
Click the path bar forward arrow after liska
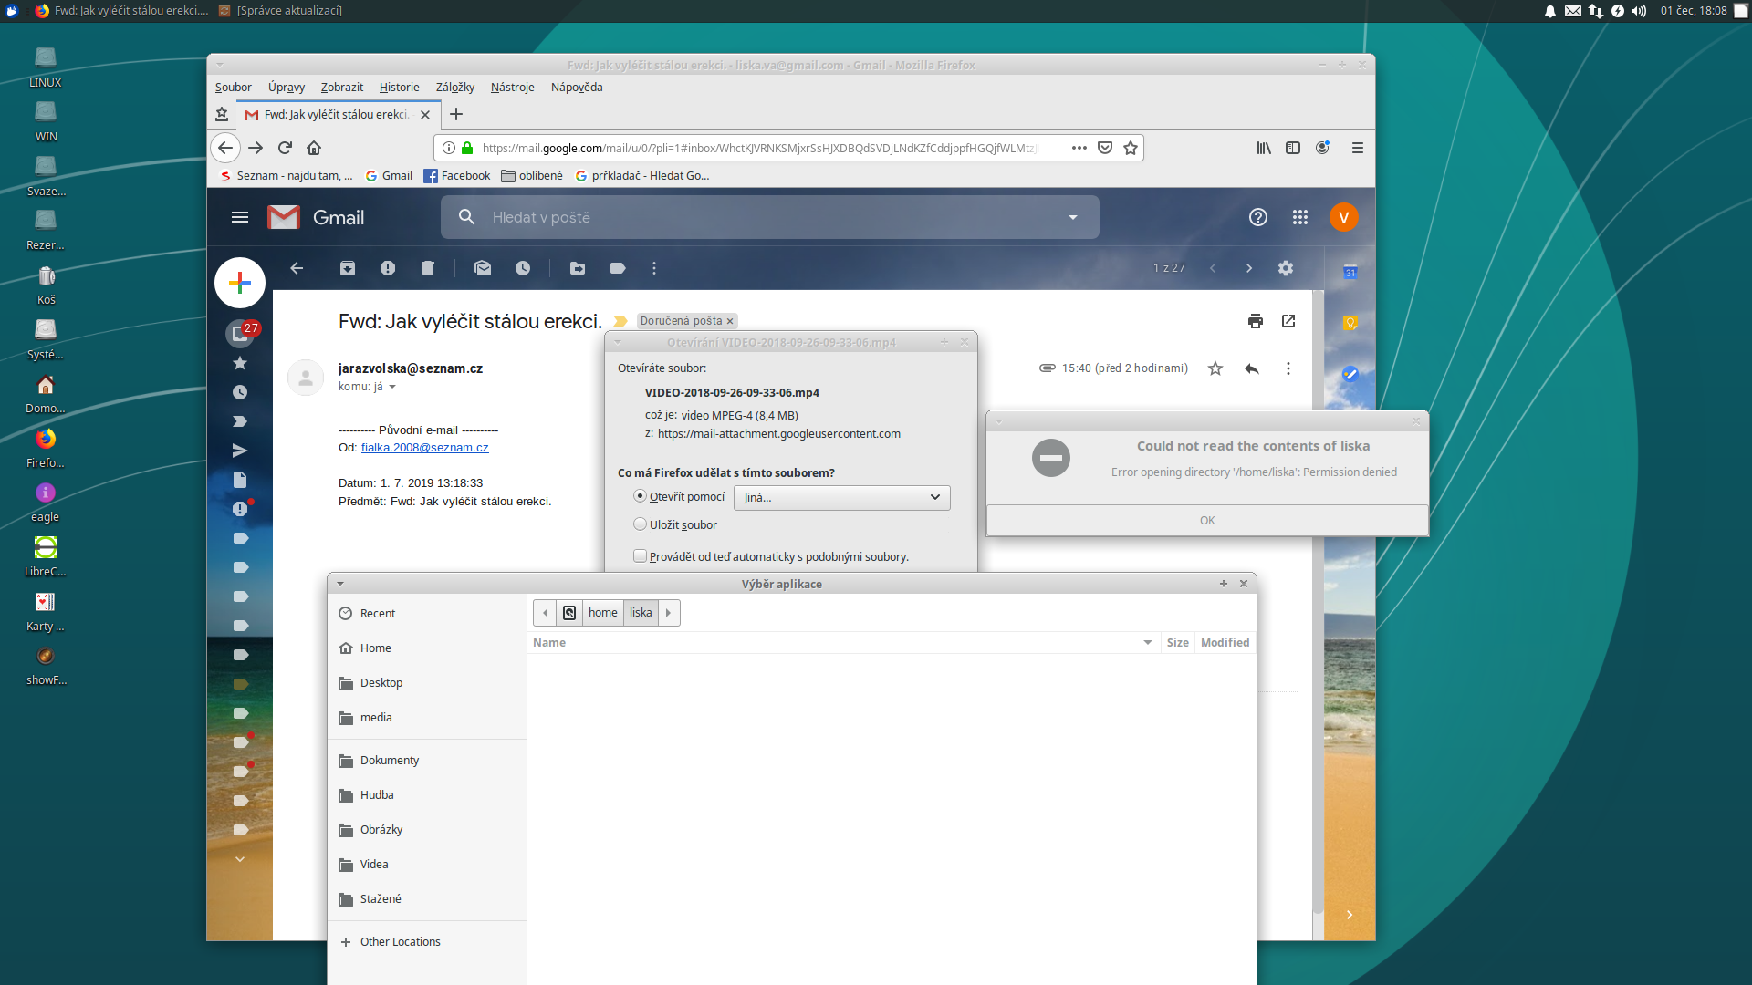669,613
